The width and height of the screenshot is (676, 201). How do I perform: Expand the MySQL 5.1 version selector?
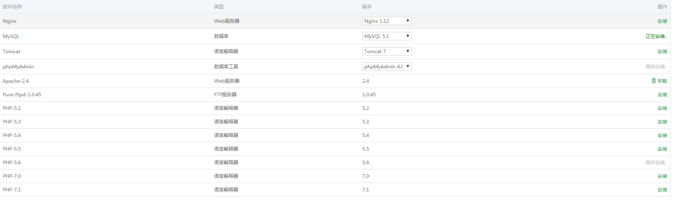pyautogui.click(x=387, y=36)
